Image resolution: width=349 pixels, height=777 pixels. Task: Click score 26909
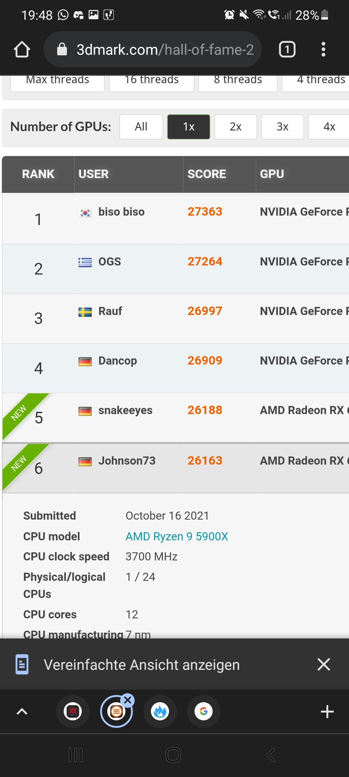coord(205,361)
